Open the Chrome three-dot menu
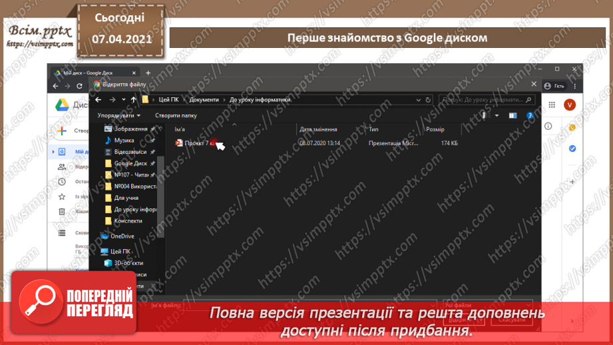This screenshot has height=345, width=613. coord(574,86)
